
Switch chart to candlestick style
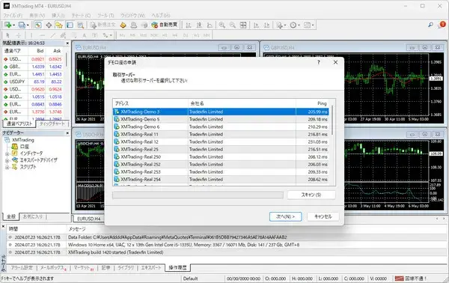pos(199,25)
